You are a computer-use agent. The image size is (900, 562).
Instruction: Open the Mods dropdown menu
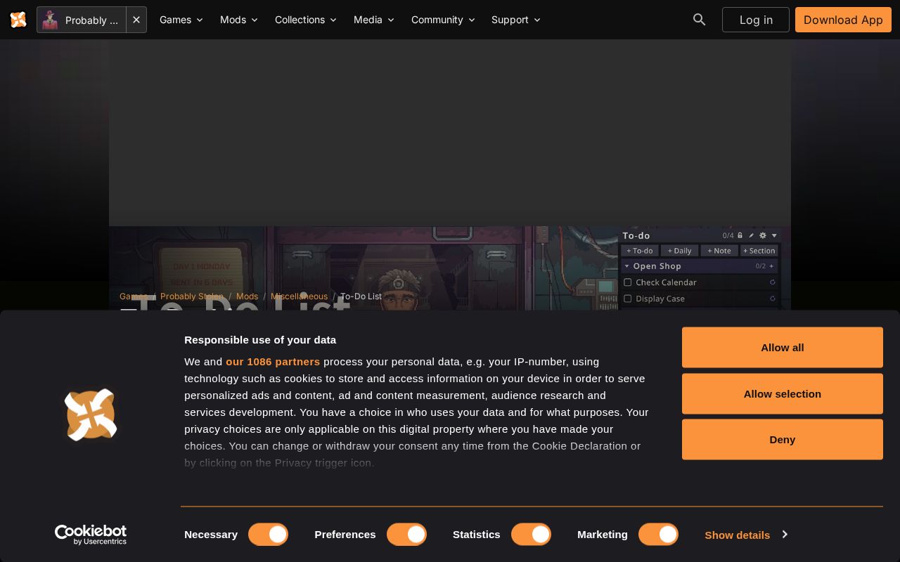coord(239,20)
